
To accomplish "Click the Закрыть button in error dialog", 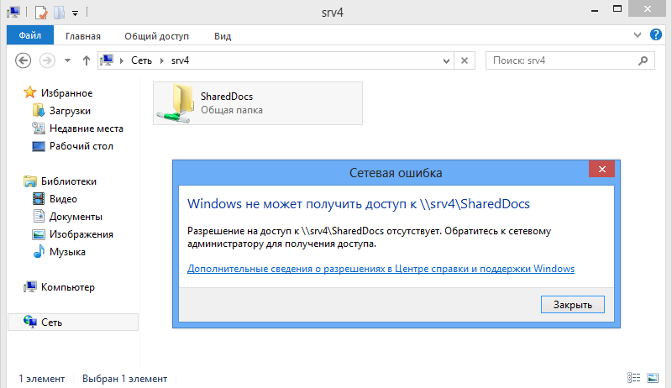I will click(573, 305).
